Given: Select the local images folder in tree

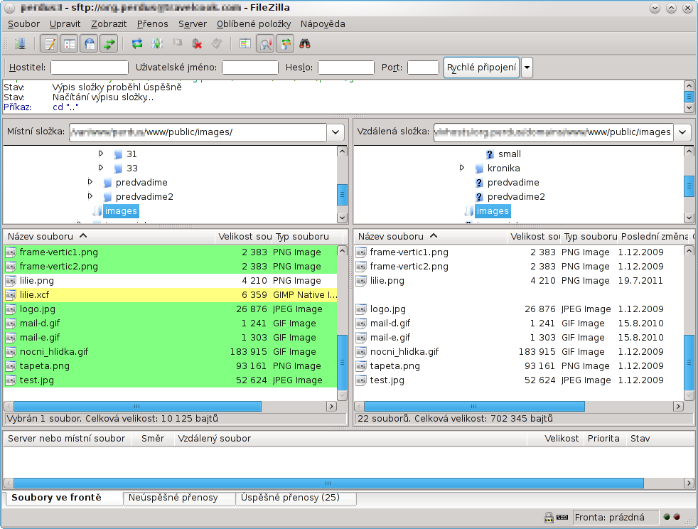Looking at the screenshot, I should 121,211.
